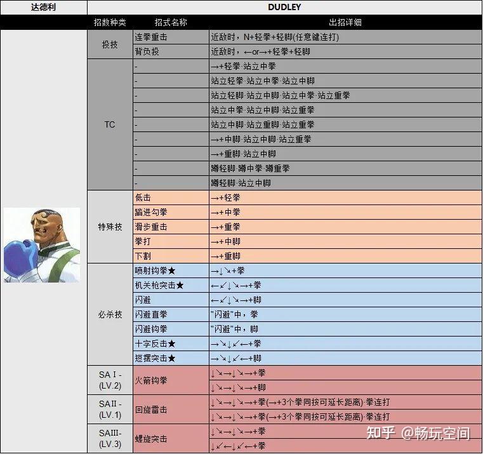Click the combo →+重脚·站立中脚
This screenshot has width=483, height=454.
pyautogui.click(x=243, y=154)
